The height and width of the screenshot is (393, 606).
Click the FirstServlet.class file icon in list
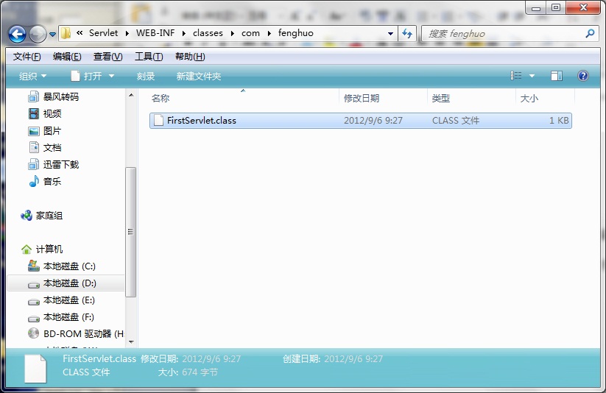158,120
